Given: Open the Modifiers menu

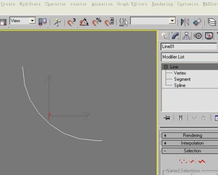Looking at the screenshot, I should 30,4.
